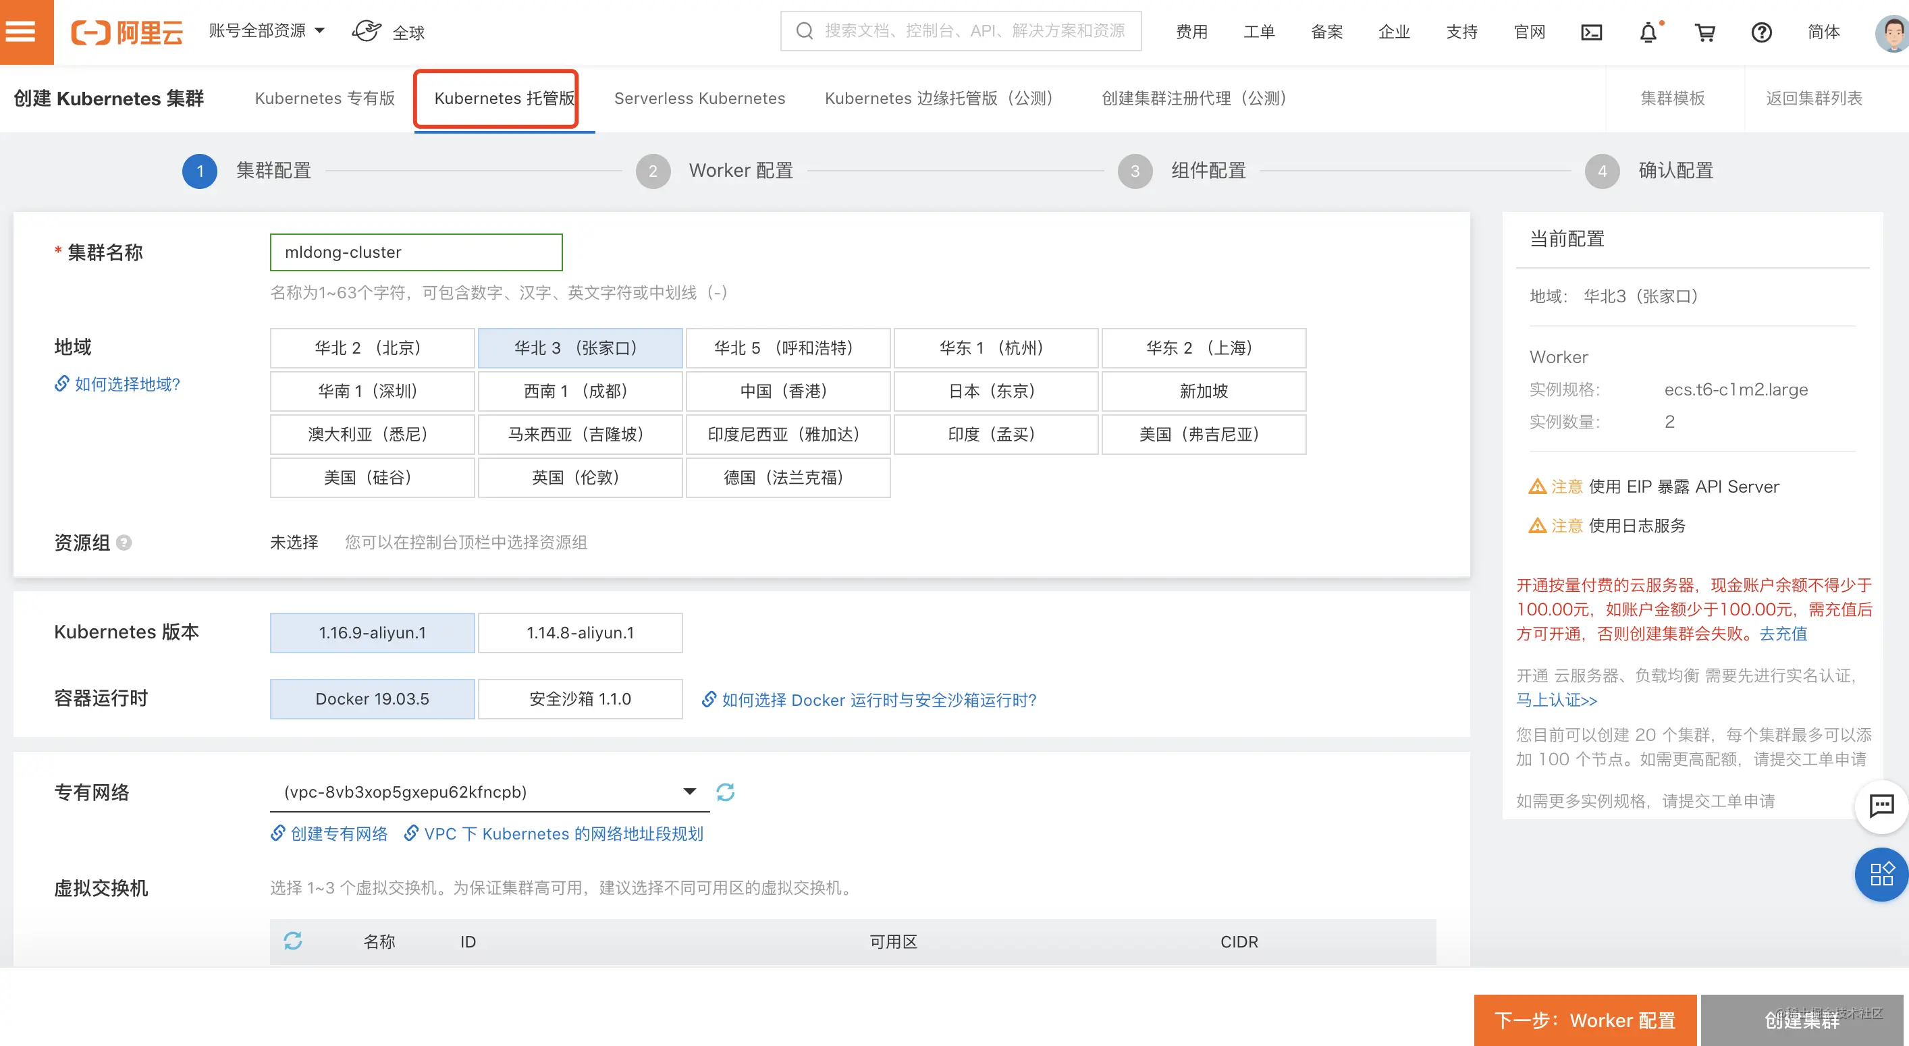Select 安全沙箱 1.1.0 runtime
Image resolution: width=1909 pixels, height=1046 pixels.
[x=581, y=698]
